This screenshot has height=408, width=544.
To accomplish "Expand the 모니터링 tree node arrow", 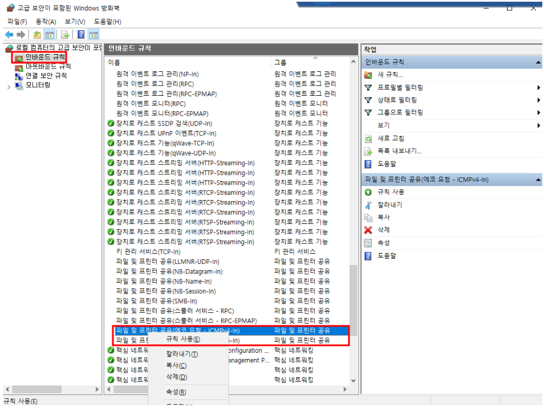I will point(9,87).
